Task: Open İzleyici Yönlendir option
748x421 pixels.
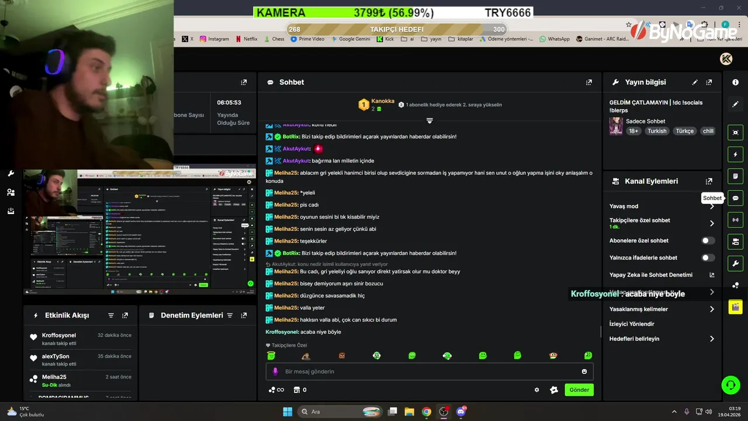Action: [x=632, y=324]
